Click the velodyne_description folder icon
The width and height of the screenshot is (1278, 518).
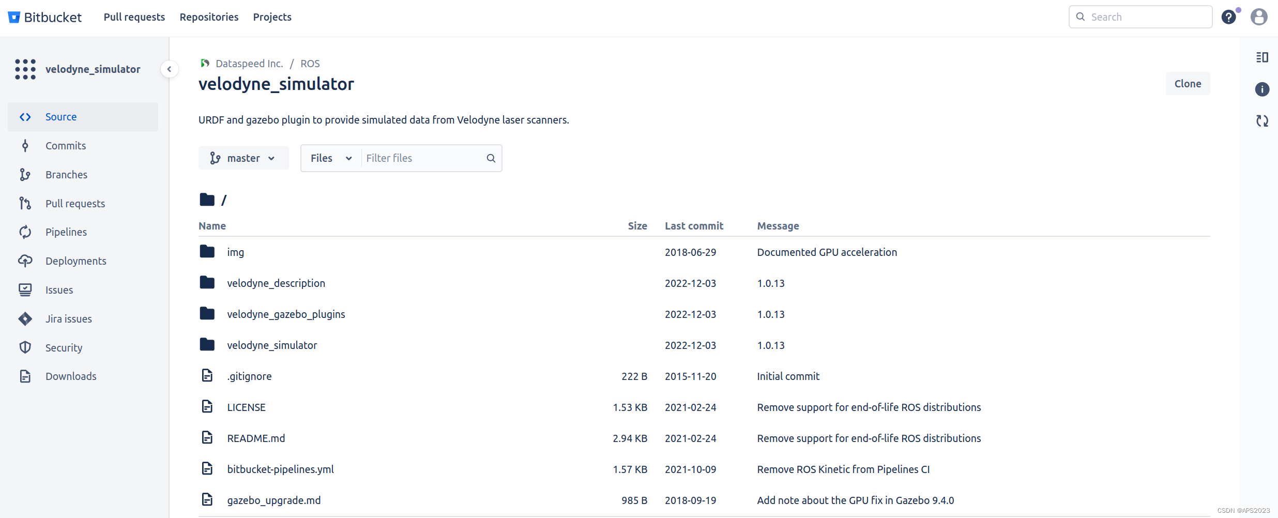pos(207,283)
